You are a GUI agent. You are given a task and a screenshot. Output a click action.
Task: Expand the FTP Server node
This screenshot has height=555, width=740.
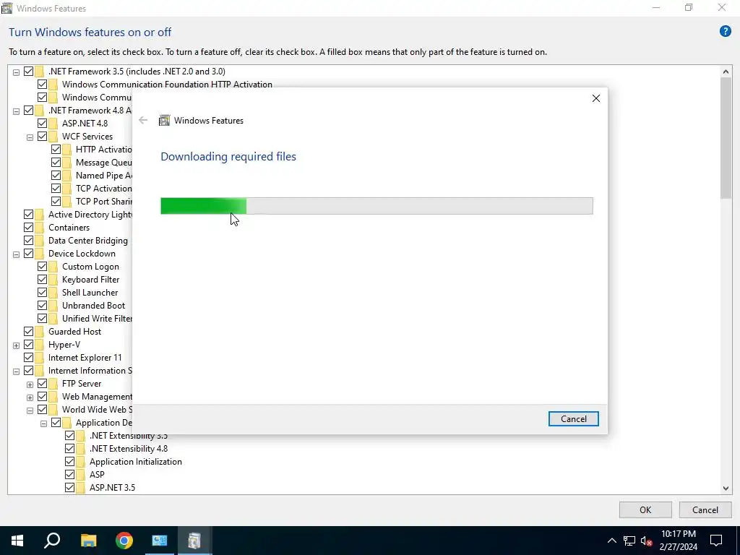30,384
